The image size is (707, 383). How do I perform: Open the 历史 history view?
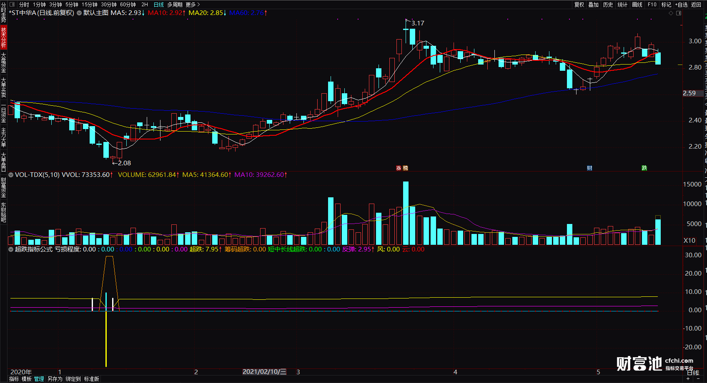pos(608,5)
